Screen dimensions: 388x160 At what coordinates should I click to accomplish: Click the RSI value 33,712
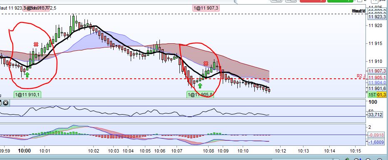376,115
